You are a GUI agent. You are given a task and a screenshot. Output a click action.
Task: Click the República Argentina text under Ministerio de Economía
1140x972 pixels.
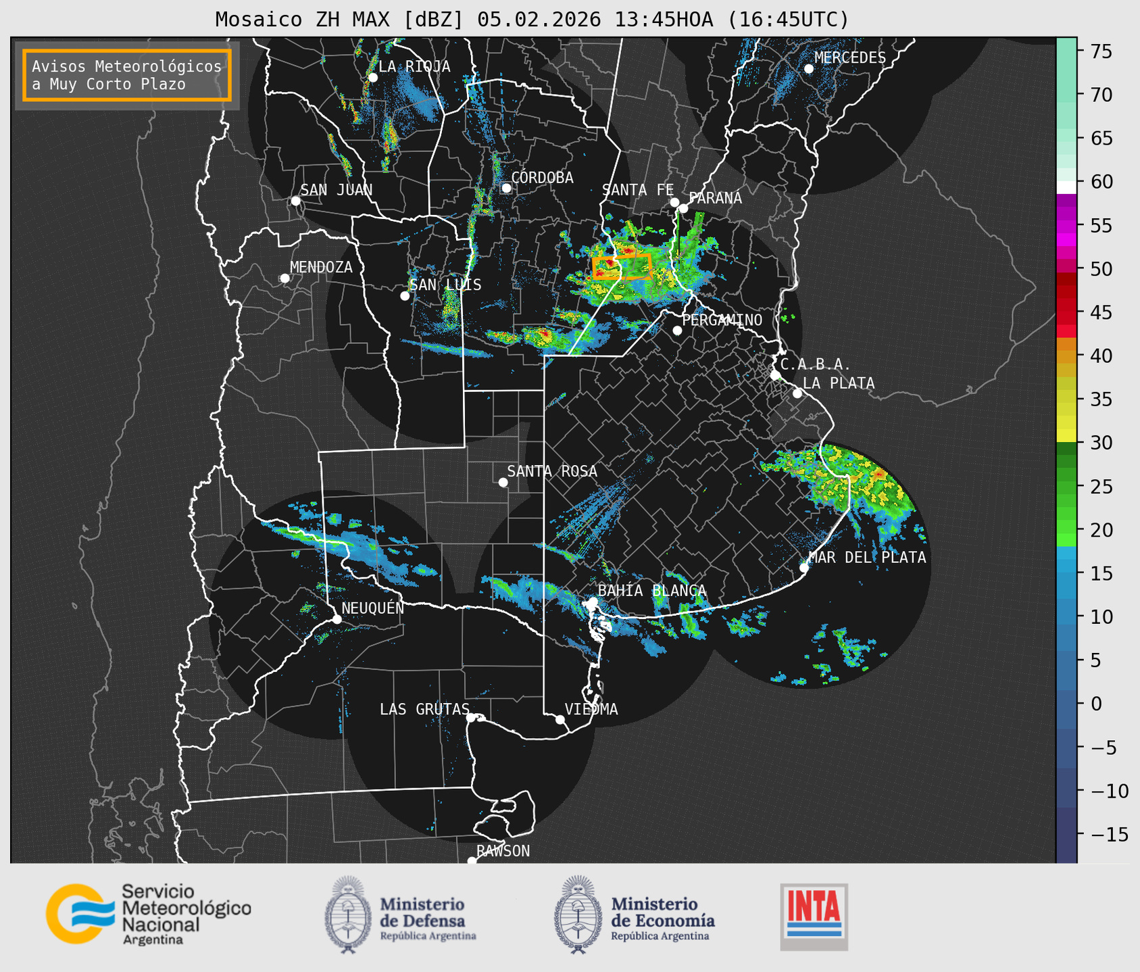click(x=660, y=936)
